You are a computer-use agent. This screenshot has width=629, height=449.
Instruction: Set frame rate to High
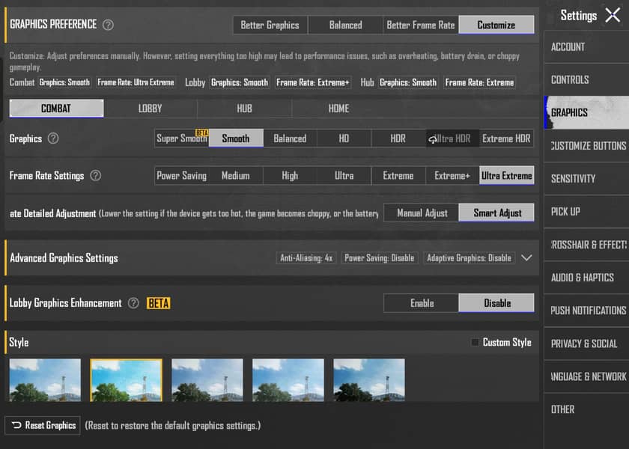pyautogui.click(x=290, y=176)
